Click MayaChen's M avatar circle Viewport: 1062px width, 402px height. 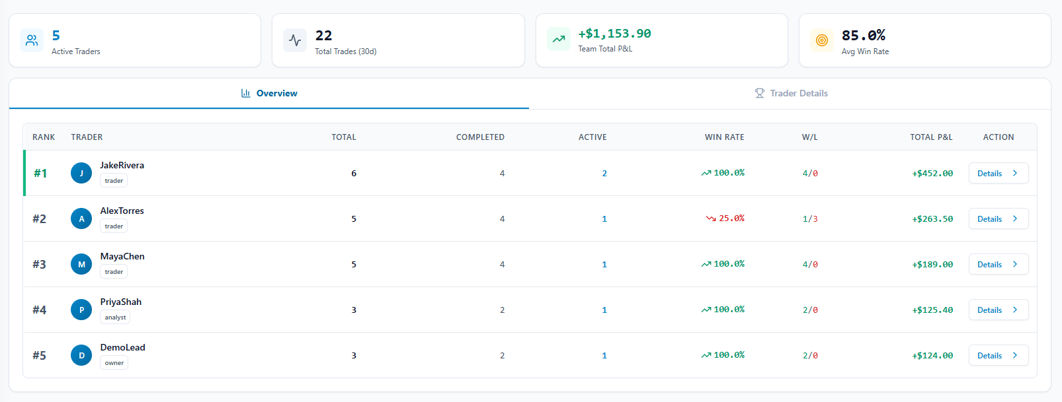(81, 264)
